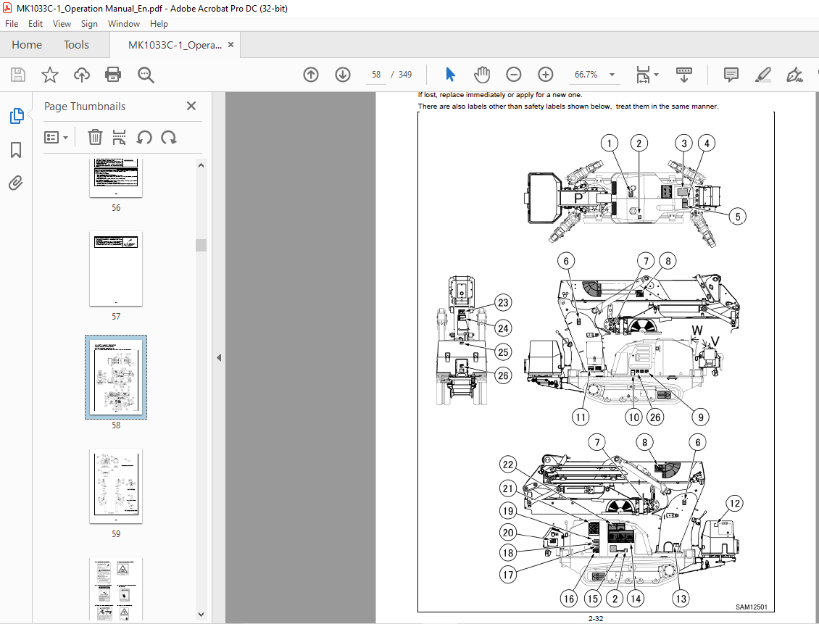Open the Sign menu
819x624 pixels.
(x=89, y=23)
